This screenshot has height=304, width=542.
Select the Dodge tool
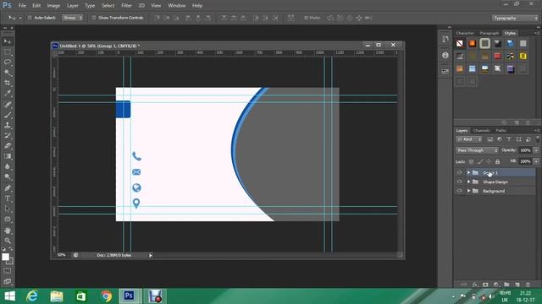8,176
